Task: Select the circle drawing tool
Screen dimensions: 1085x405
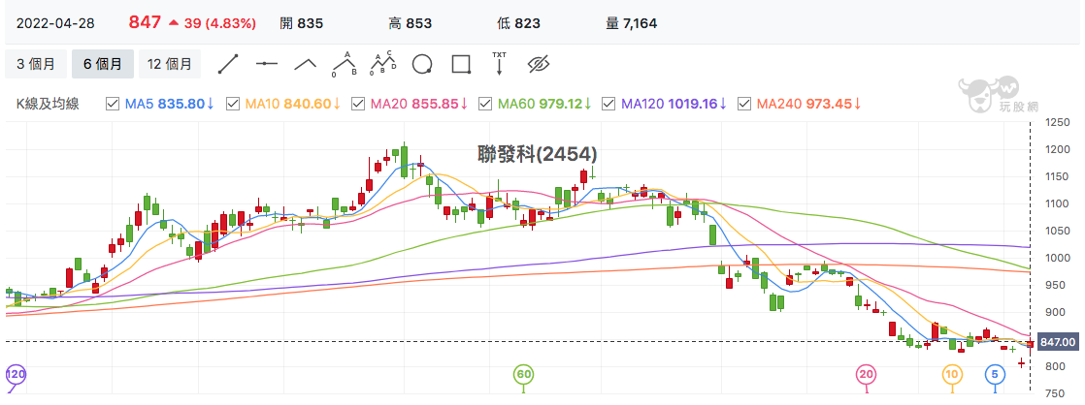Action: click(x=422, y=64)
